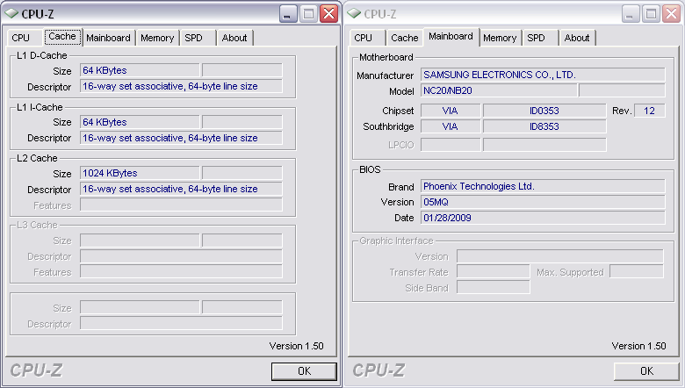Screen dimensions: 685x388
Task: Click Chipset vendor VIA field
Action: (x=451, y=111)
